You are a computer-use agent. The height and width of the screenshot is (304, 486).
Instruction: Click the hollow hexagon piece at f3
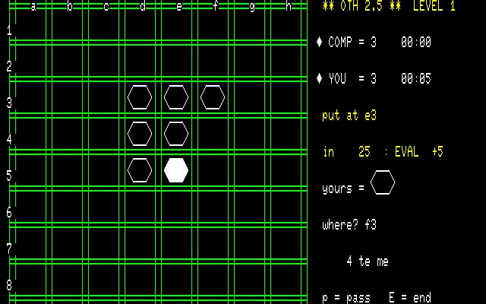tap(213, 97)
